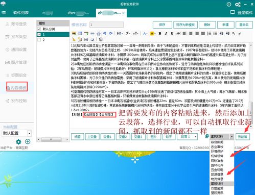Click the insert table icon in editor toolbar
Image resolution: width=255 pixels, height=195 pixels.
pyautogui.click(x=80, y=34)
